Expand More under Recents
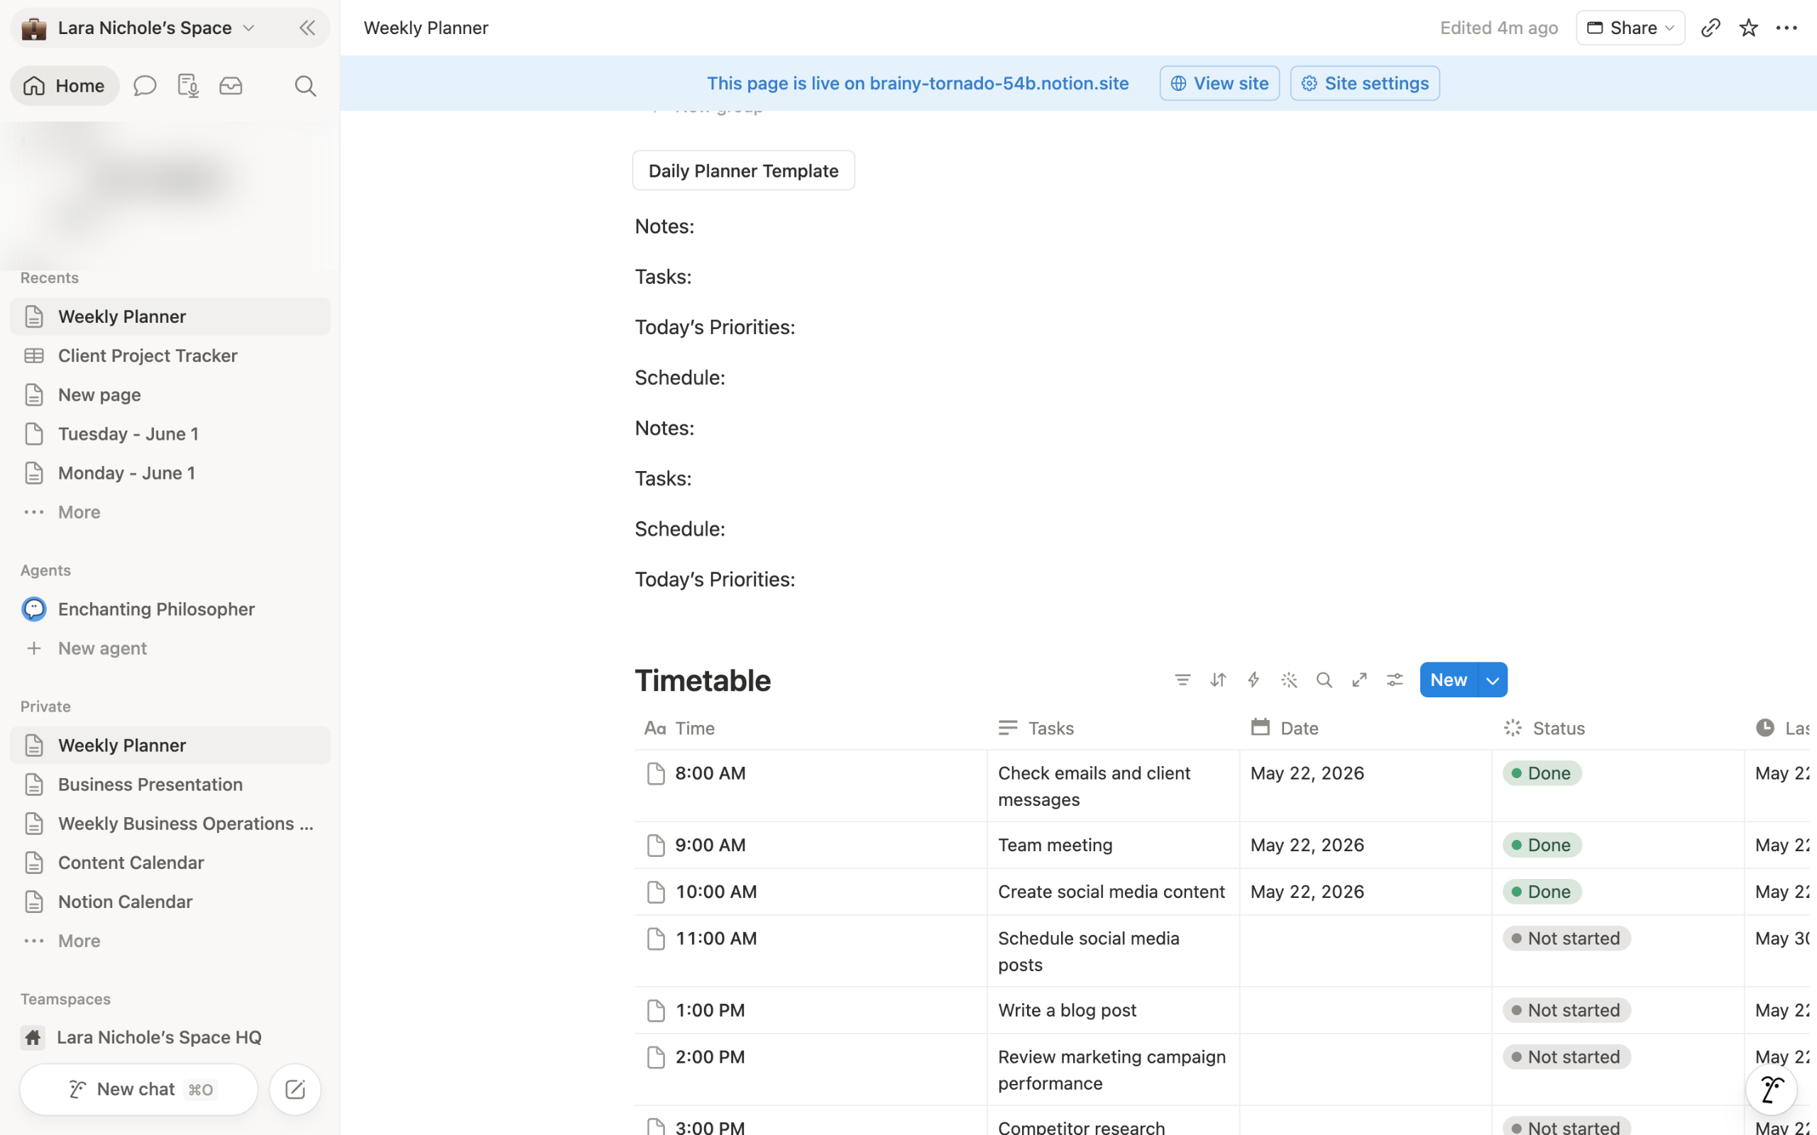Image resolution: width=1817 pixels, height=1135 pixels. [x=170, y=512]
